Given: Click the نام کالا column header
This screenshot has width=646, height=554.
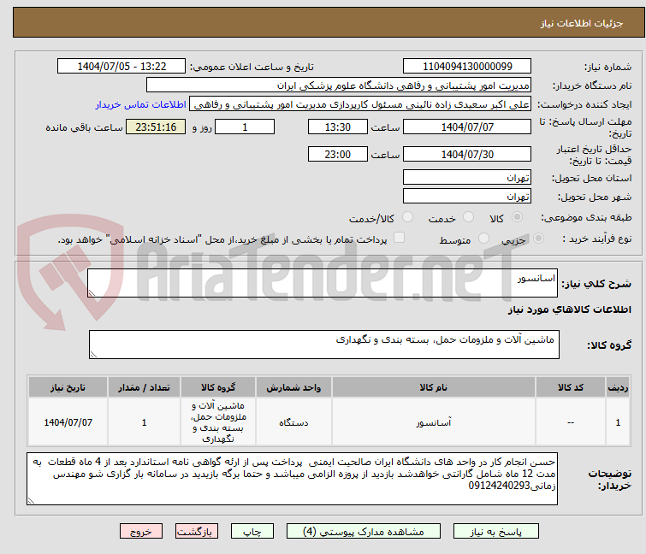Looking at the screenshot, I should coord(434,387).
